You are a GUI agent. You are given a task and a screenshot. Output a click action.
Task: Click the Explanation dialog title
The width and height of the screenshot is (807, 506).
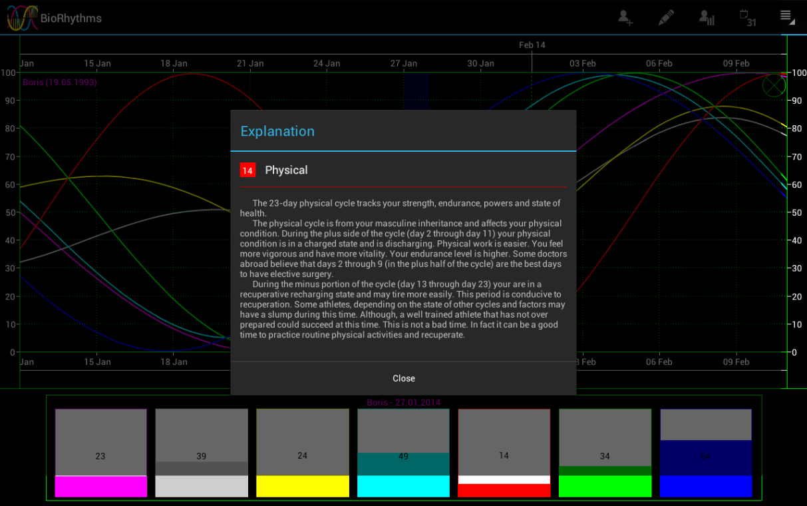tap(277, 131)
